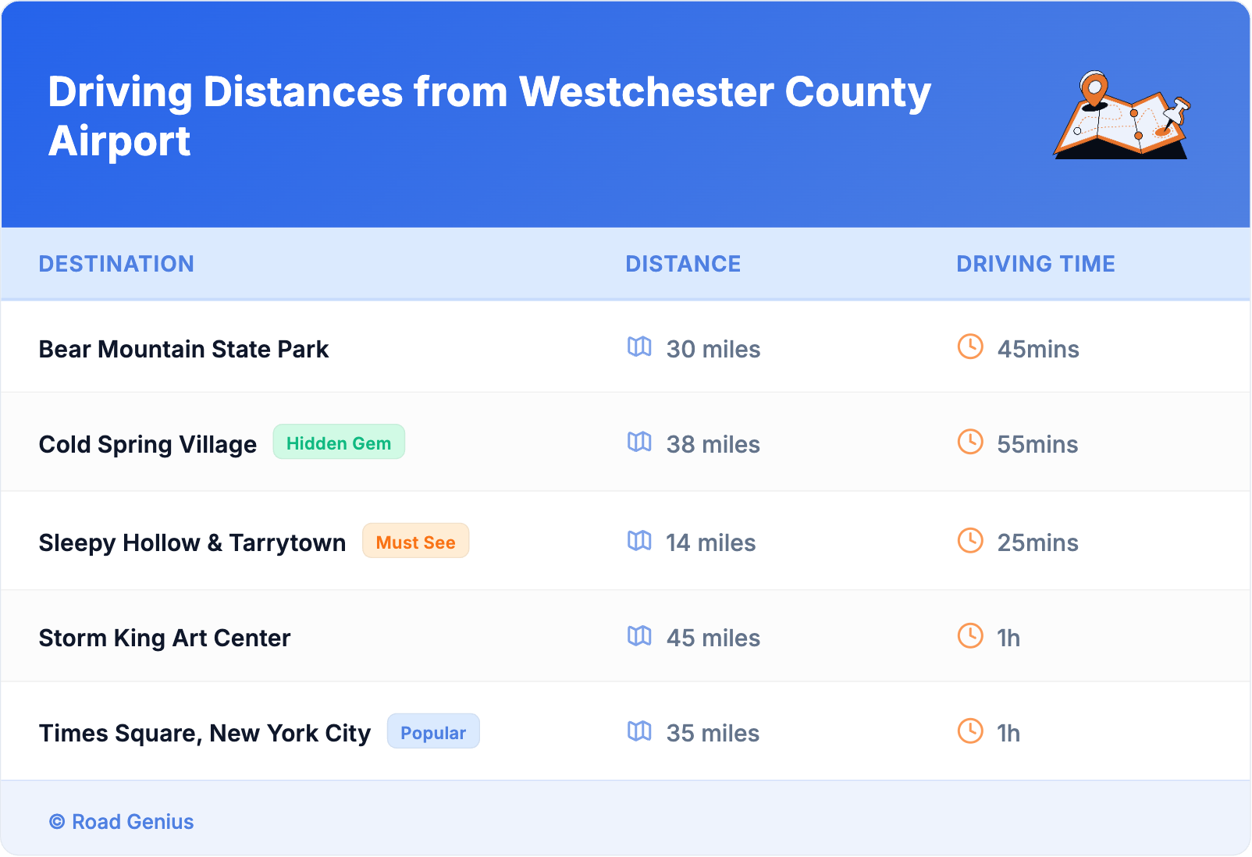The height and width of the screenshot is (857, 1252).
Task: Click clock icon in Times Square row
Action: click(x=970, y=731)
